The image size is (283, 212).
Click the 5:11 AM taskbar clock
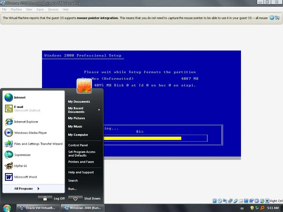273,208
